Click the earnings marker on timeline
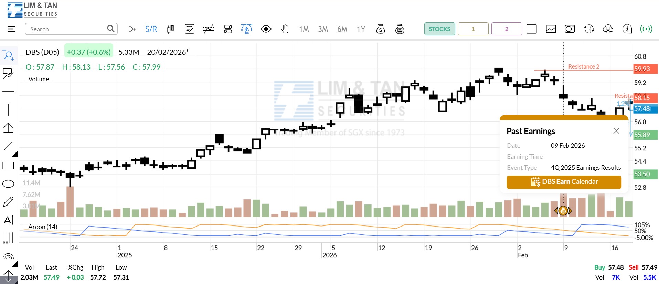The width and height of the screenshot is (659, 284). point(563,211)
